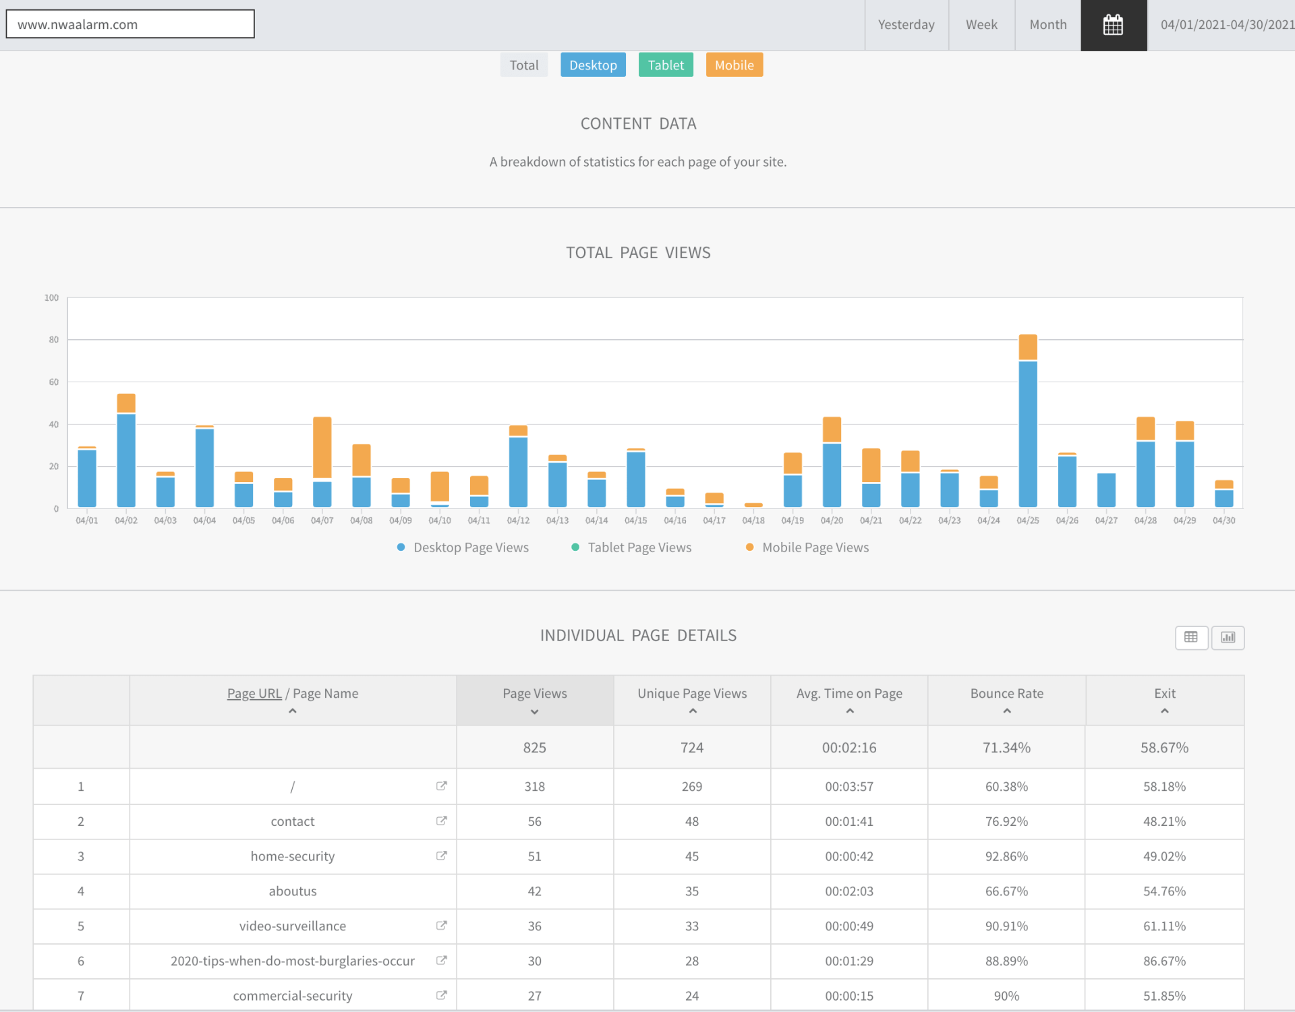The width and height of the screenshot is (1295, 1012).
Task: Sort by Avg. Time on Page
Action: [848, 700]
